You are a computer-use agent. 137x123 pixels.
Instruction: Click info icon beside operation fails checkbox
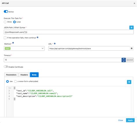[x=38, y=37]
